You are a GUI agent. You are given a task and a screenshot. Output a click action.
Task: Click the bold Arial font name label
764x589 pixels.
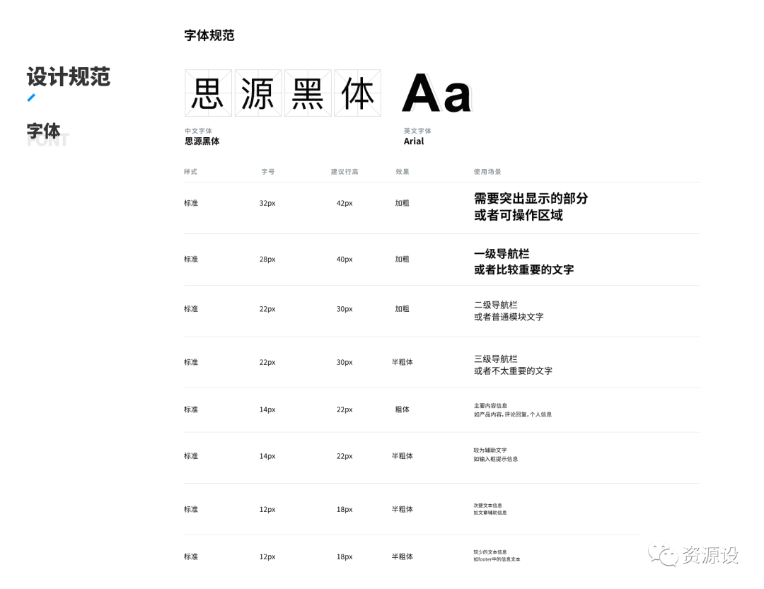pyautogui.click(x=414, y=141)
